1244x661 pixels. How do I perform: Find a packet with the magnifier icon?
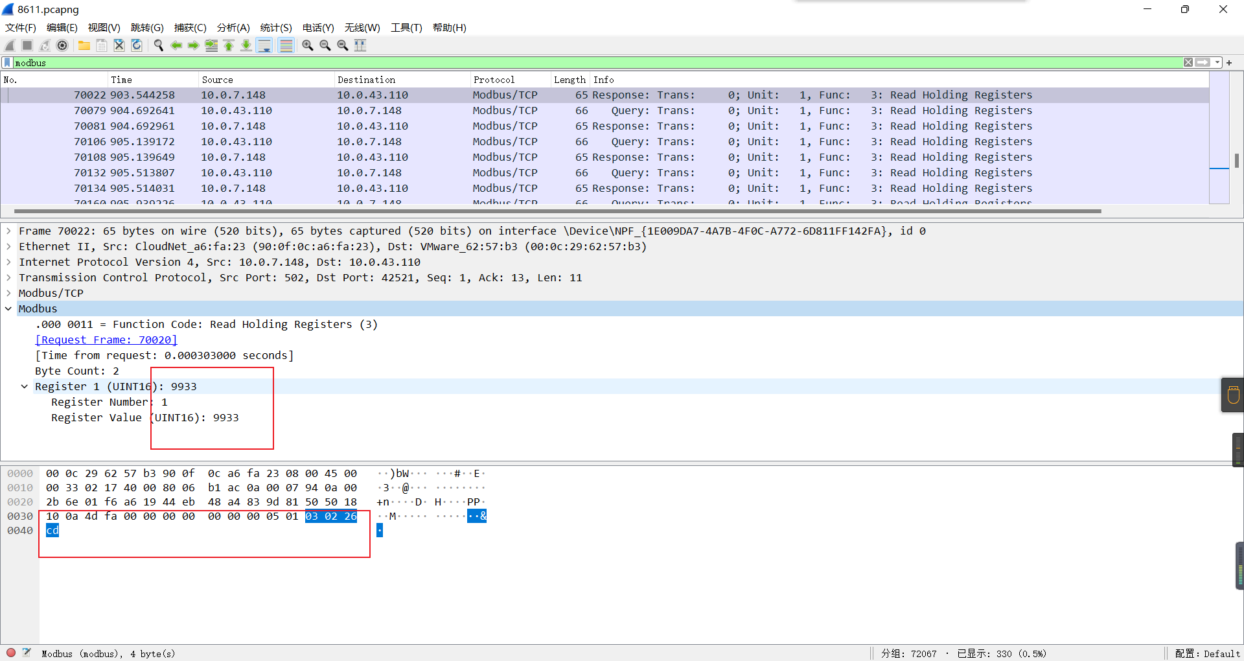[159, 45]
